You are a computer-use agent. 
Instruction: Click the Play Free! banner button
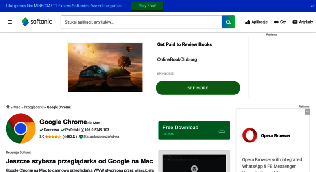click(x=147, y=6)
